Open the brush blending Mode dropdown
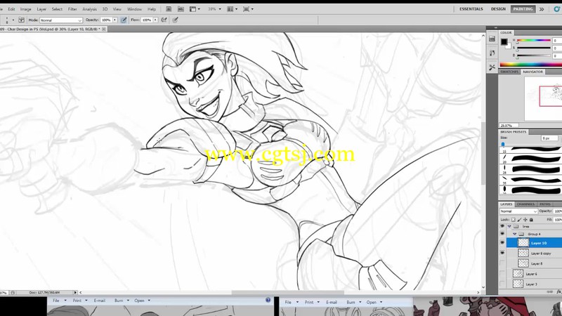Viewport: 562px width, 316px height. coord(61,20)
